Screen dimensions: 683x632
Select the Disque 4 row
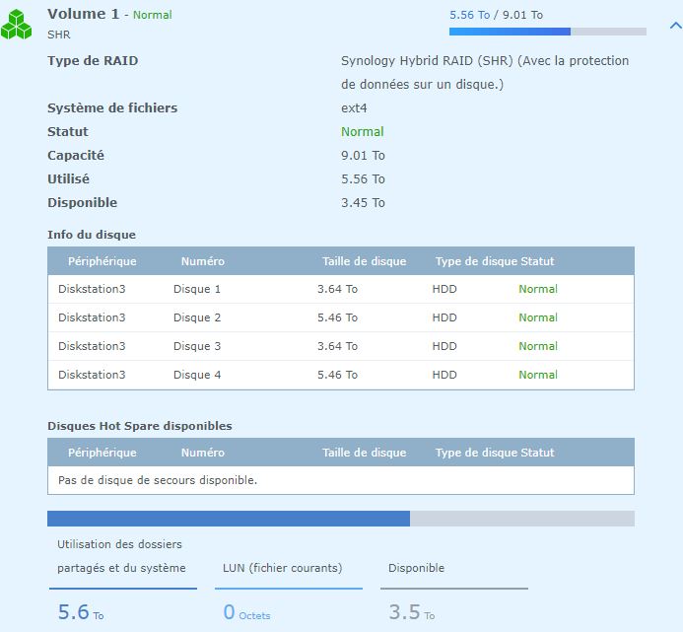tap(341, 375)
